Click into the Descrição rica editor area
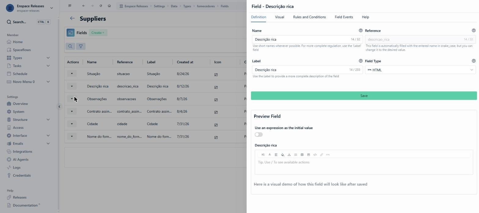479x213 pixels. tap(364, 166)
